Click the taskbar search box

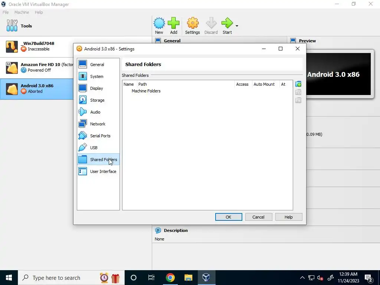click(71, 278)
